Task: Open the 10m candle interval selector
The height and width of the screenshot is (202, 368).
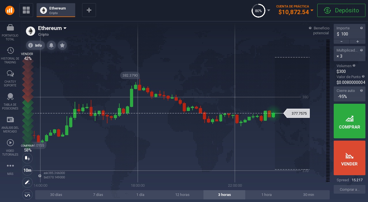Action: point(27,170)
